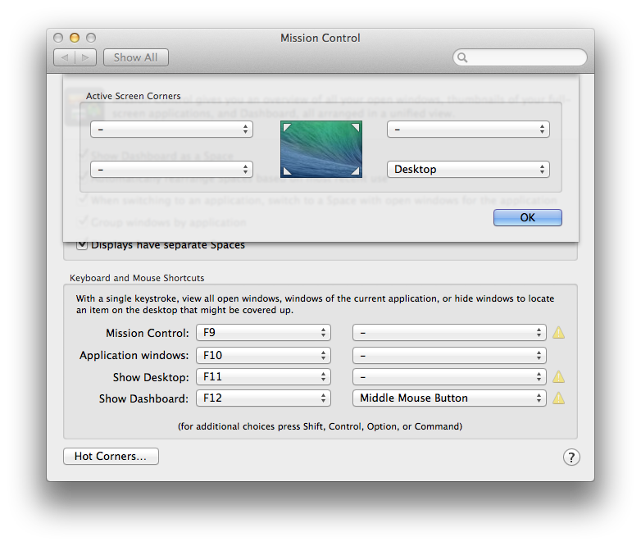The width and height of the screenshot is (641, 546).
Task: Click the Show All button
Action: (x=135, y=57)
